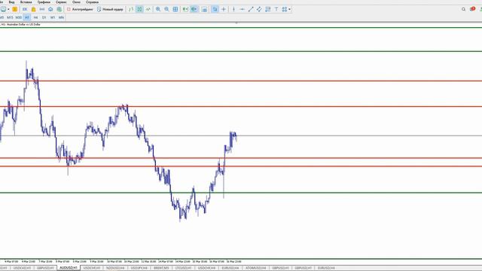Zoom in on the chart

point(158,9)
